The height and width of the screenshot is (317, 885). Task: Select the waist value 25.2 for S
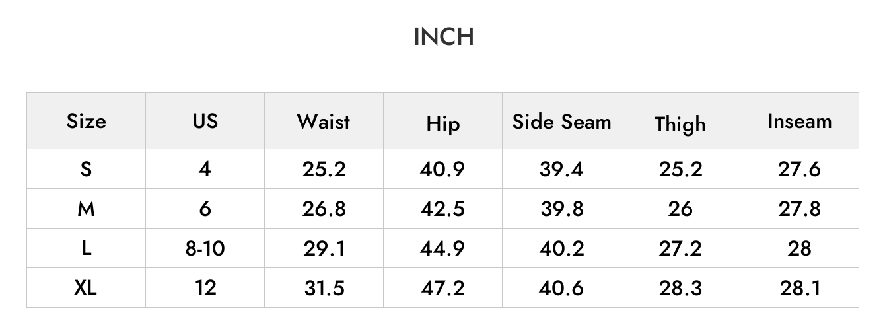324,169
